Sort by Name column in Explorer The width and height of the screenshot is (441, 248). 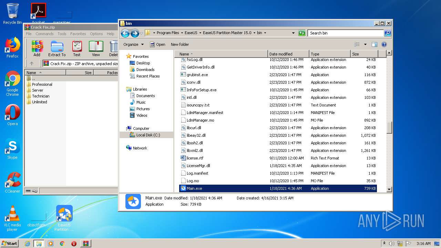[221, 54]
